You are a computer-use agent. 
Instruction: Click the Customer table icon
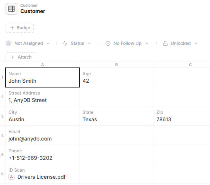[x=11, y=9]
